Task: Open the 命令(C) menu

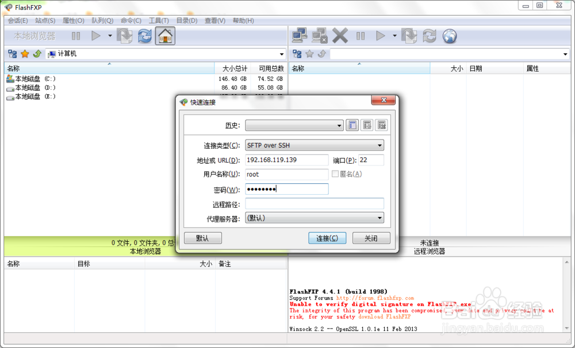Action: (131, 21)
